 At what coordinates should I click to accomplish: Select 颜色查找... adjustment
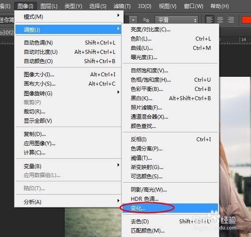[x=170, y=126]
